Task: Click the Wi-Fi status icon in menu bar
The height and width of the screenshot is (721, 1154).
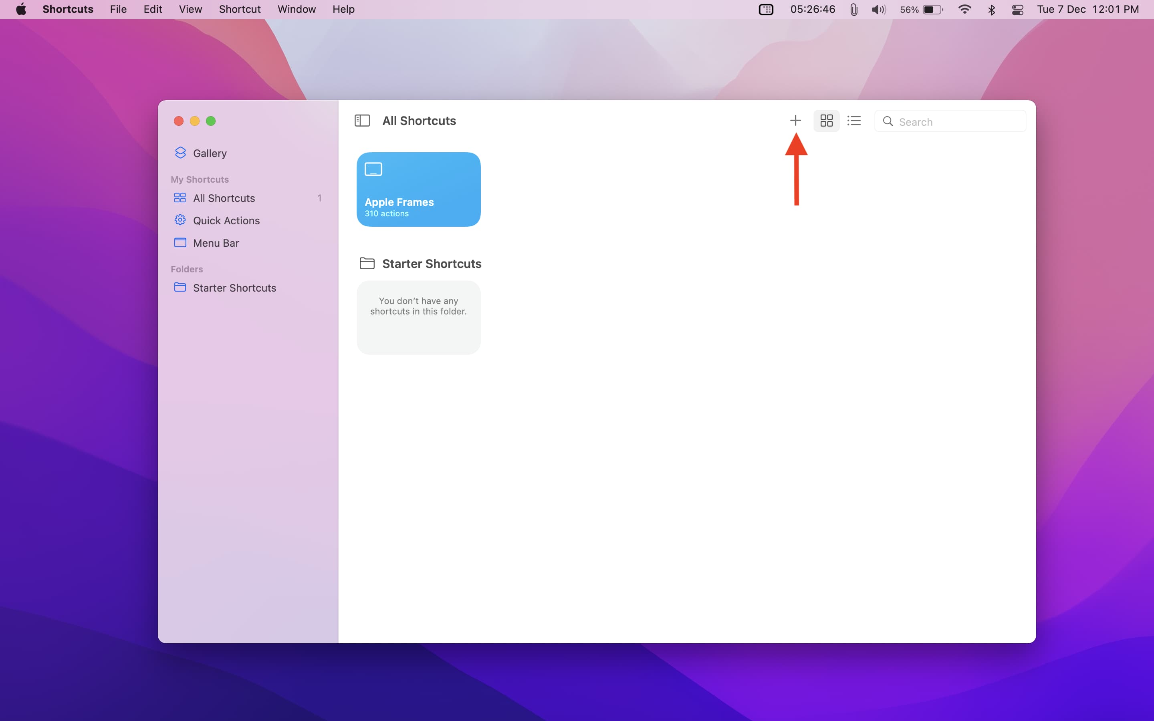Action: point(964,9)
